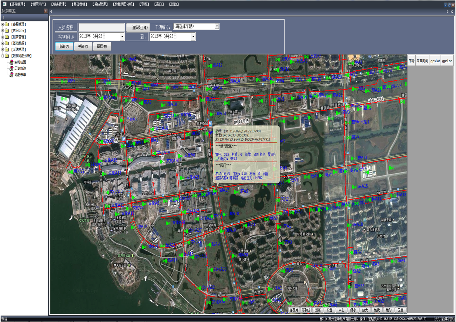Expand the 管网运行 tree node
456x322 pixels.
(3, 31)
